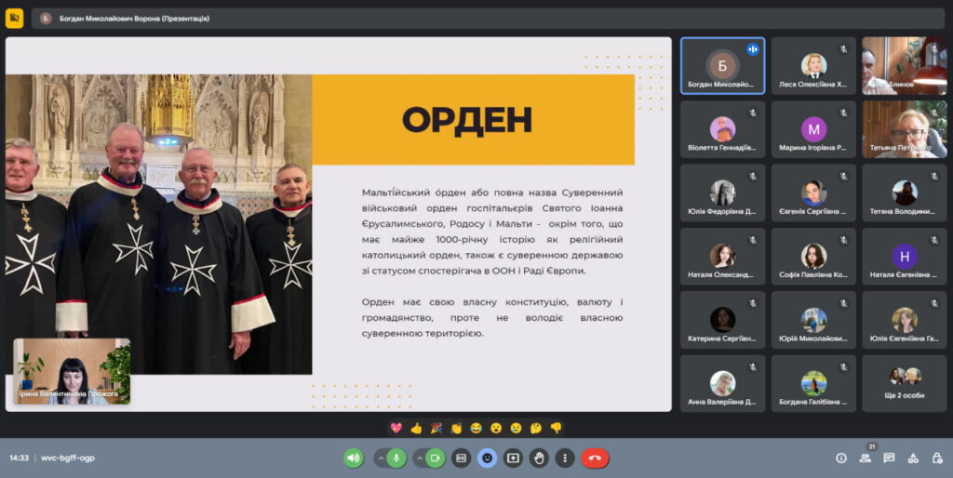This screenshot has width=953, height=478.
Task: Click the speaker audio output button
Action: click(354, 458)
